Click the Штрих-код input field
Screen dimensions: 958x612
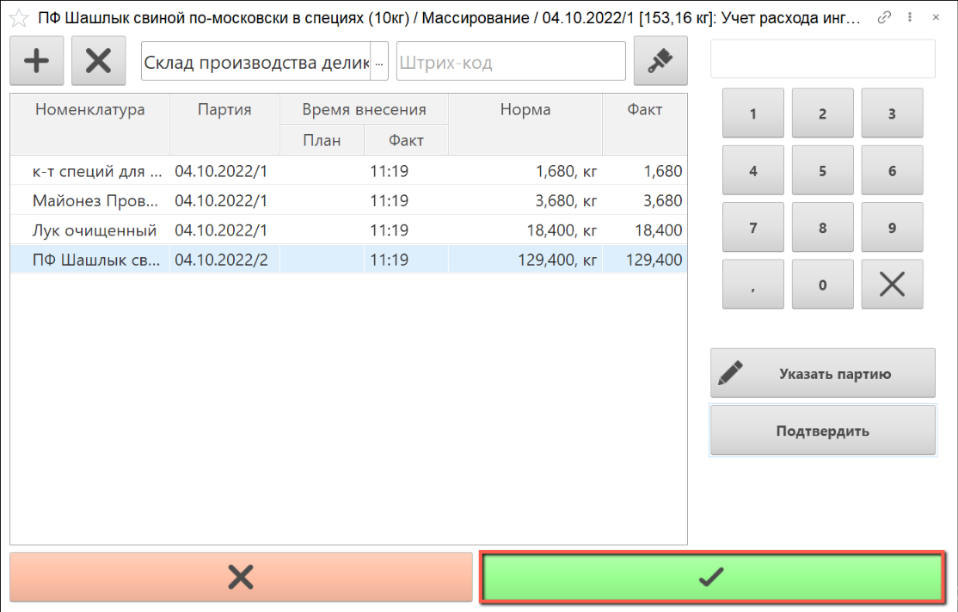click(x=510, y=62)
